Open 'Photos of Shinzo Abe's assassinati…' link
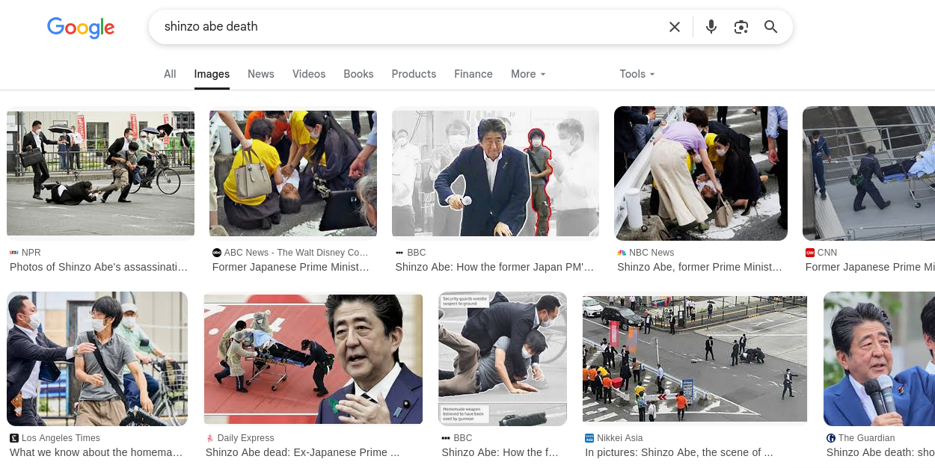The image size is (935, 468). pyautogui.click(x=99, y=267)
